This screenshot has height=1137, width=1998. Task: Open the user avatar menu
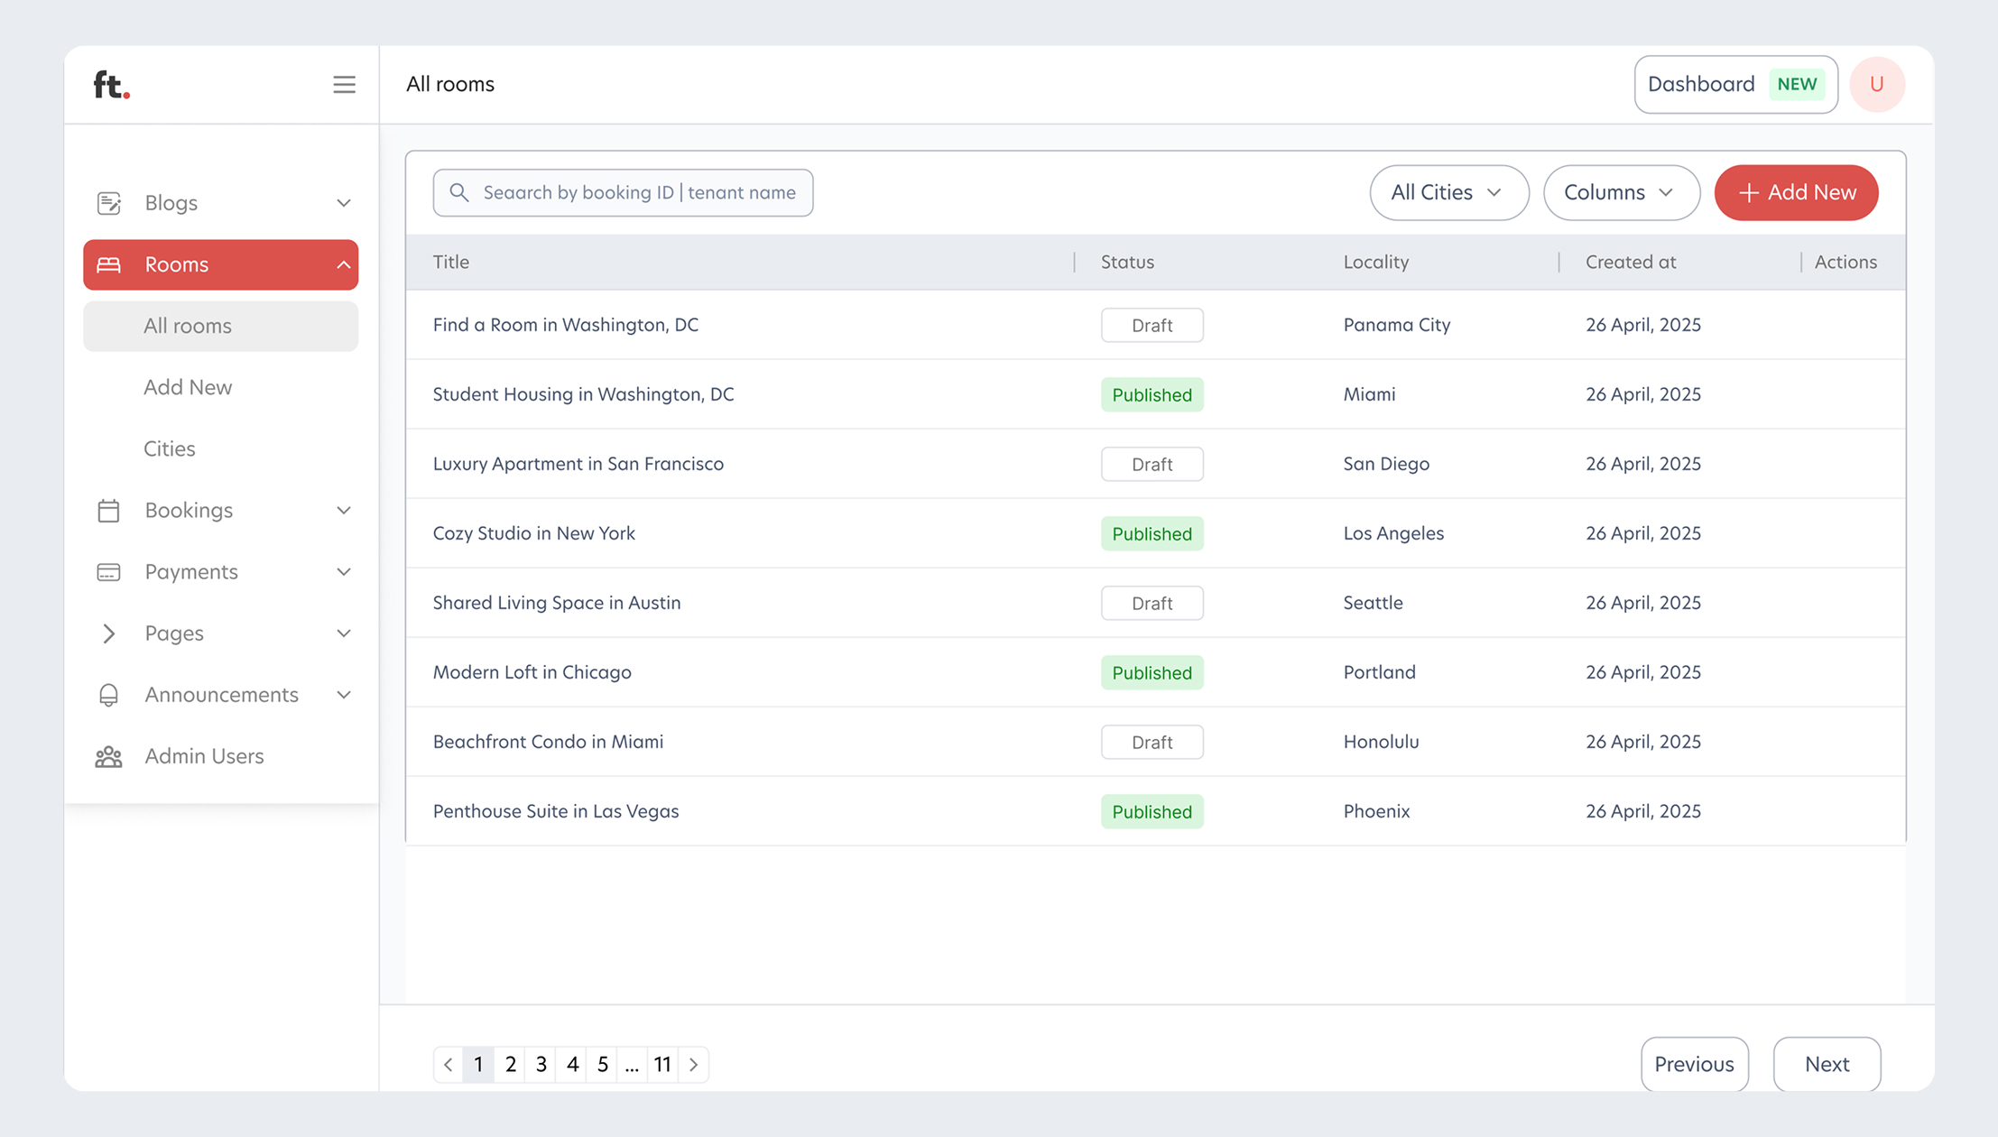click(x=1877, y=84)
